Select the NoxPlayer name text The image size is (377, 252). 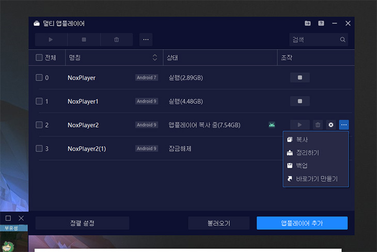tap(82, 77)
